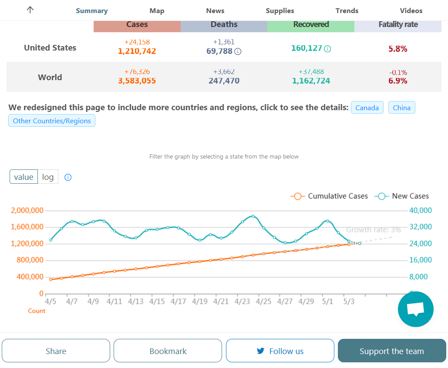Click the Twitter Follow us button

[x=280, y=351]
